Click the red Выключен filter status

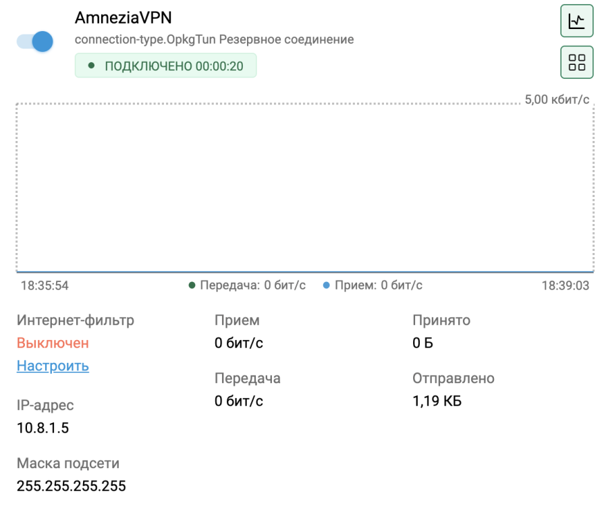[53, 343]
